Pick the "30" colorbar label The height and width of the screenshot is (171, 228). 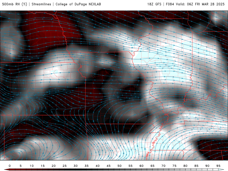coord(76,166)
